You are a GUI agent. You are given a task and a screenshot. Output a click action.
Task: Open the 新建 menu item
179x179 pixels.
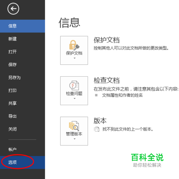pos(23,39)
